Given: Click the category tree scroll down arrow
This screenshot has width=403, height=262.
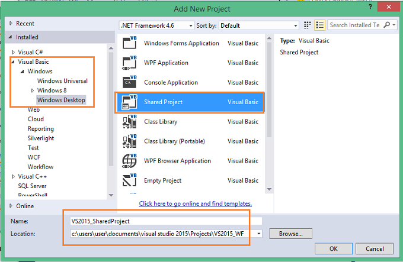Looking at the screenshot, I should [111, 195].
